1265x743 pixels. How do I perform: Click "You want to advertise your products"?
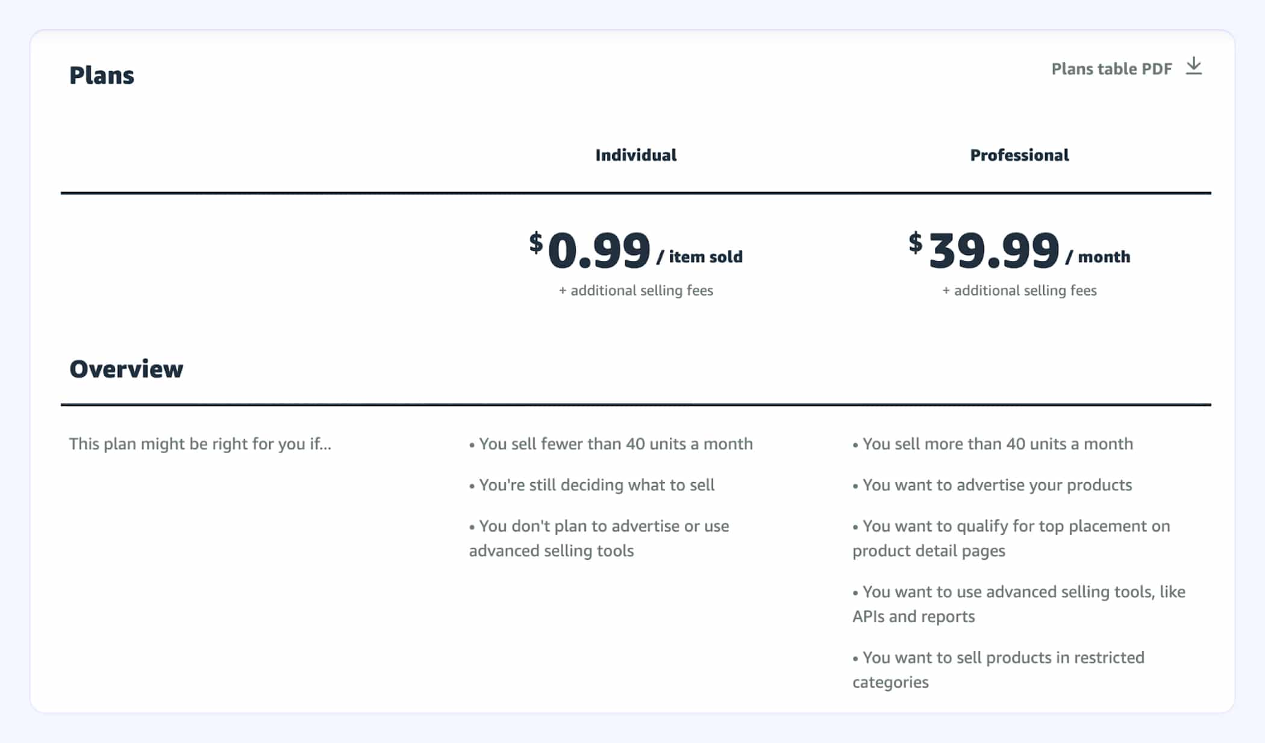click(992, 485)
